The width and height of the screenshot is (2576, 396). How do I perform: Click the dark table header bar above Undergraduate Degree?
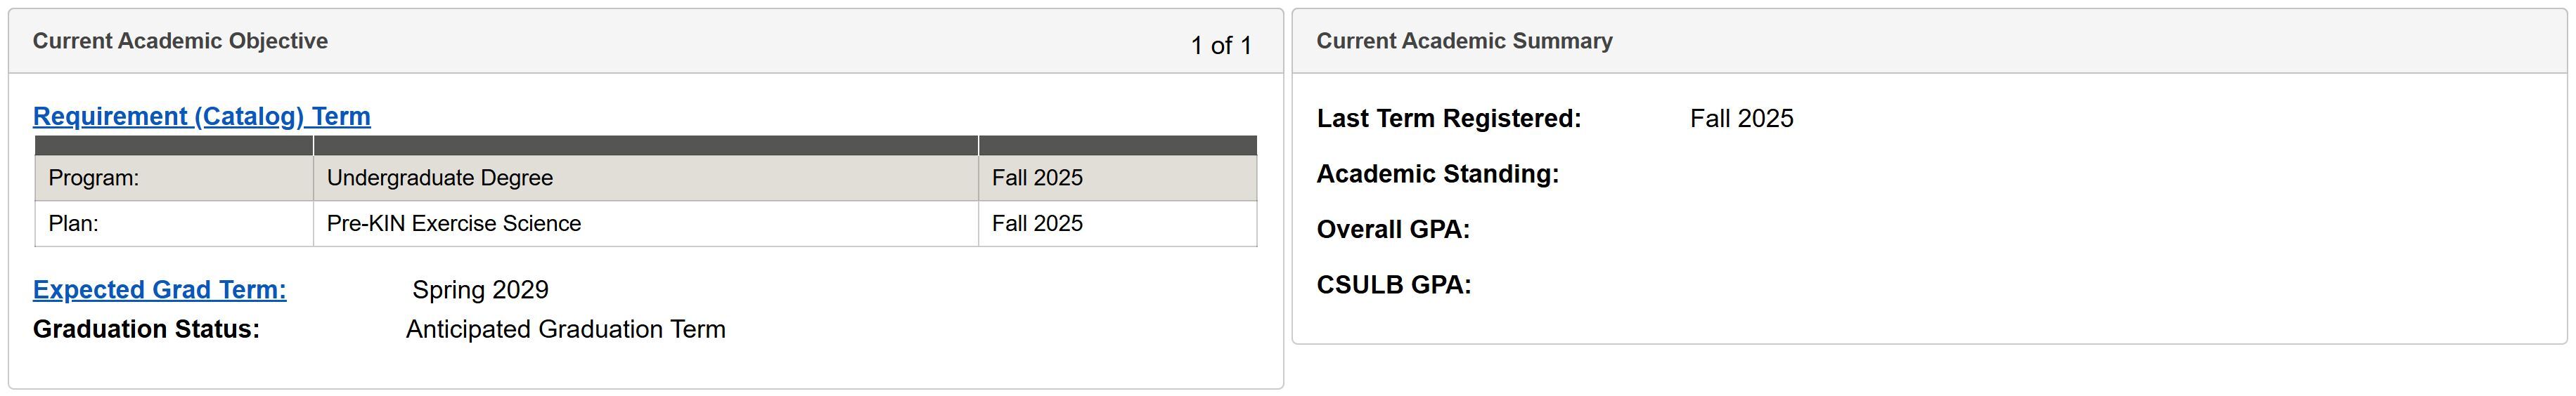click(x=645, y=145)
